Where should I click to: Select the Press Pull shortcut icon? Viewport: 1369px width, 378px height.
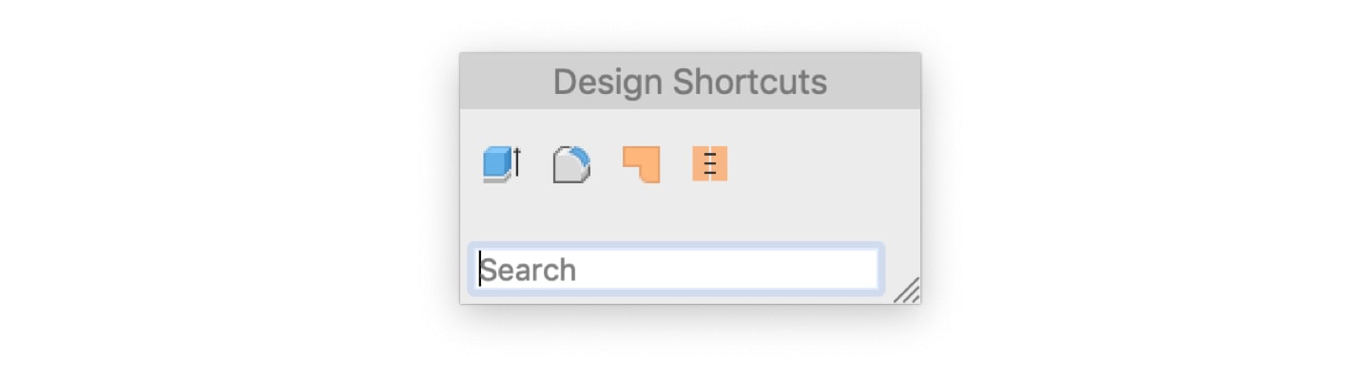click(x=502, y=164)
